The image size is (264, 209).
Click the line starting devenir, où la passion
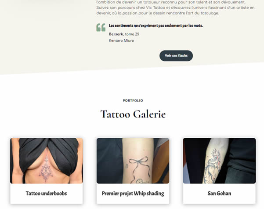(x=158, y=13)
